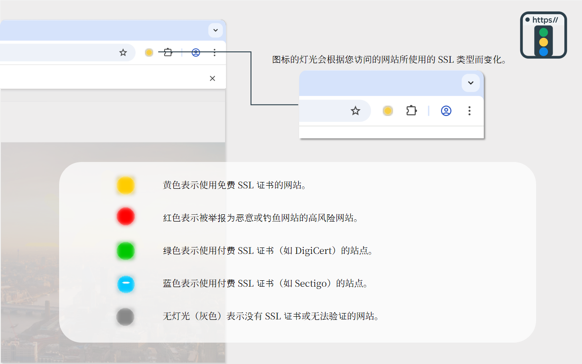Expand the chevron dropdown on the left browser window
Viewport: 582px width, 364px height.
[x=215, y=30]
